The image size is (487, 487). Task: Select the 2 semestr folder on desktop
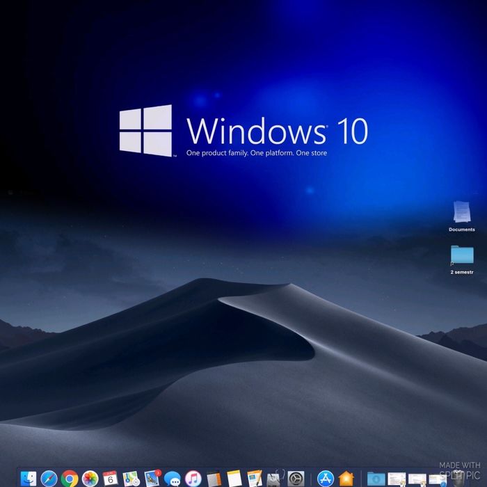point(462,260)
